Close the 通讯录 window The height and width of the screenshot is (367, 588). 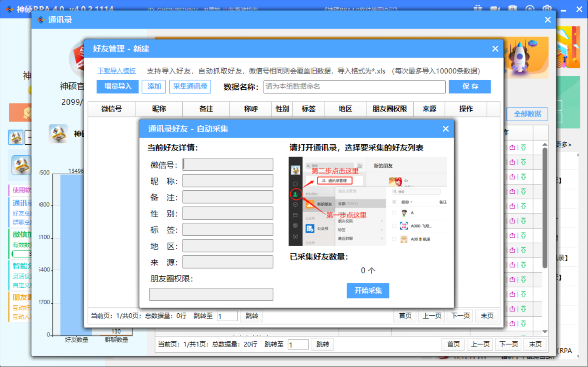point(548,20)
